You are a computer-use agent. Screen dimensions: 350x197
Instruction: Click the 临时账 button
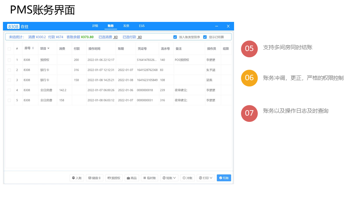149,178
